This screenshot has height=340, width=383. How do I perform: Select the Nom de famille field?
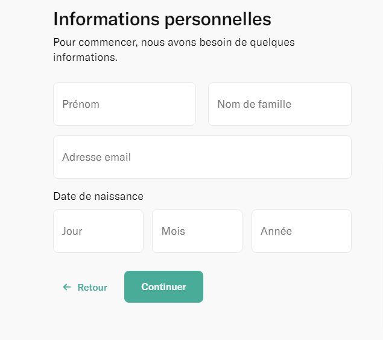279,104
